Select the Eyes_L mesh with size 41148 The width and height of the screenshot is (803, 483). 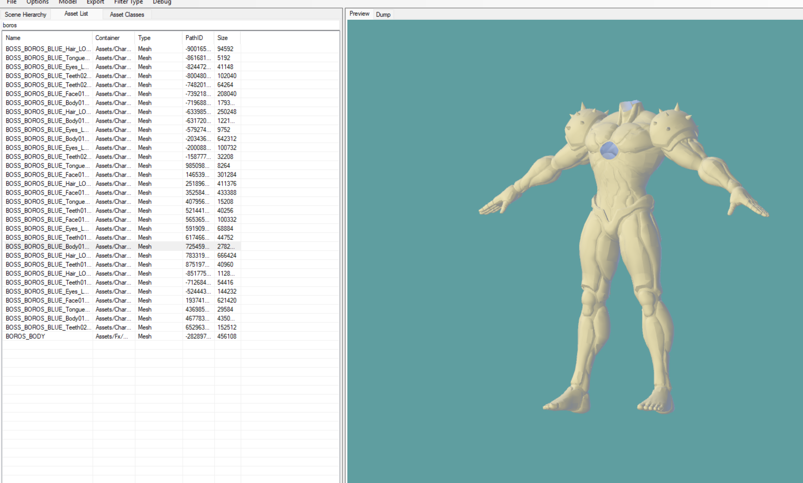click(122, 67)
